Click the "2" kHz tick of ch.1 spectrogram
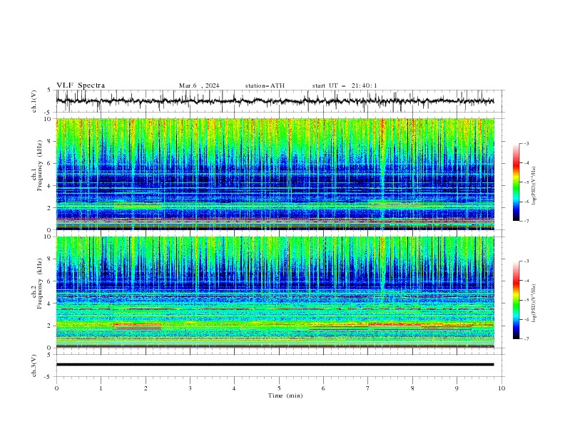Image resolution: width=565 pixels, height=436 pixels. pyautogui.click(x=51, y=208)
